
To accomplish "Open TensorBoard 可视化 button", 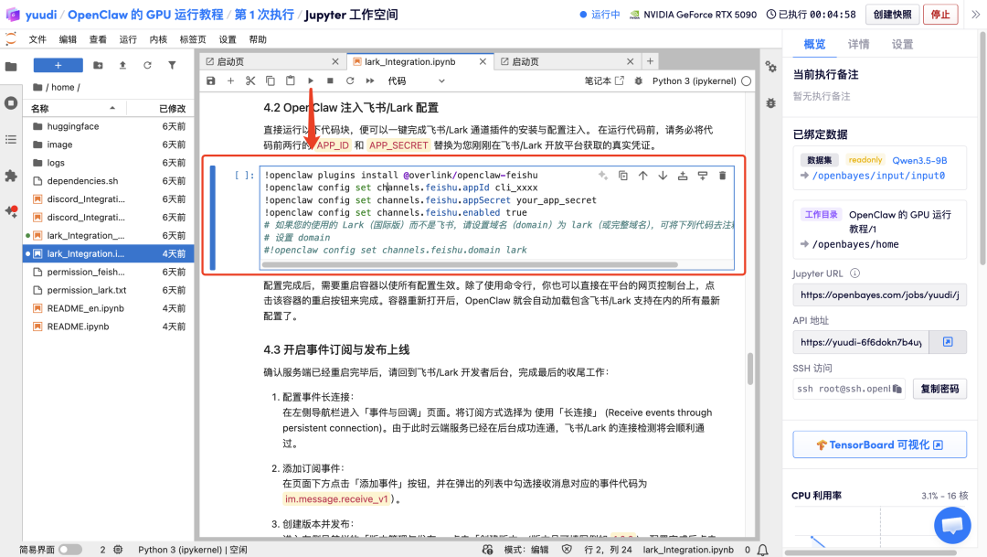I will pyautogui.click(x=879, y=445).
